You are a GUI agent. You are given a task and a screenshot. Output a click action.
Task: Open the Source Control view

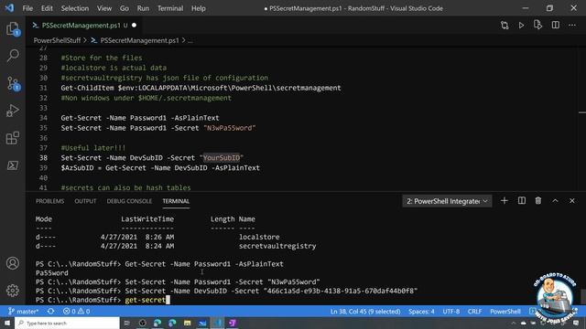pos(13,83)
